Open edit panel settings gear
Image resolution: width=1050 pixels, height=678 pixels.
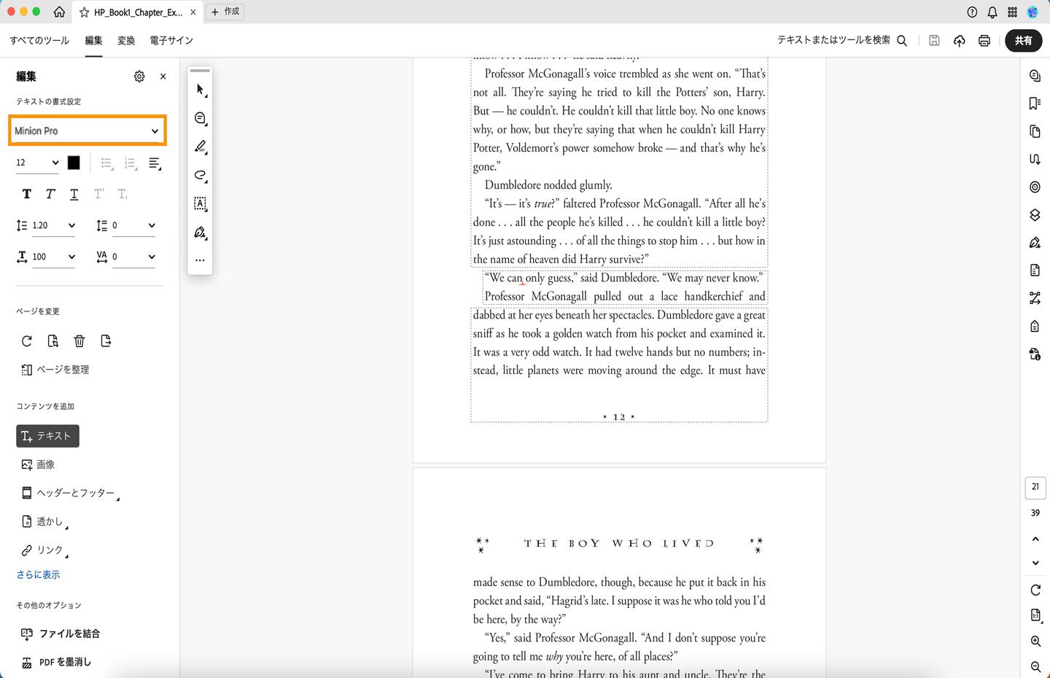pyautogui.click(x=139, y=77)
